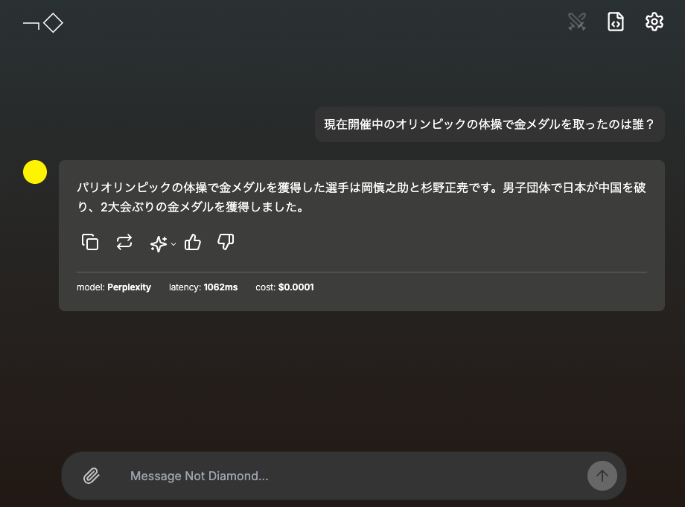Viewport: 685px width, 507px height.
Task: Click the cost value "$0.0001"
Action: tap(296, 287)
